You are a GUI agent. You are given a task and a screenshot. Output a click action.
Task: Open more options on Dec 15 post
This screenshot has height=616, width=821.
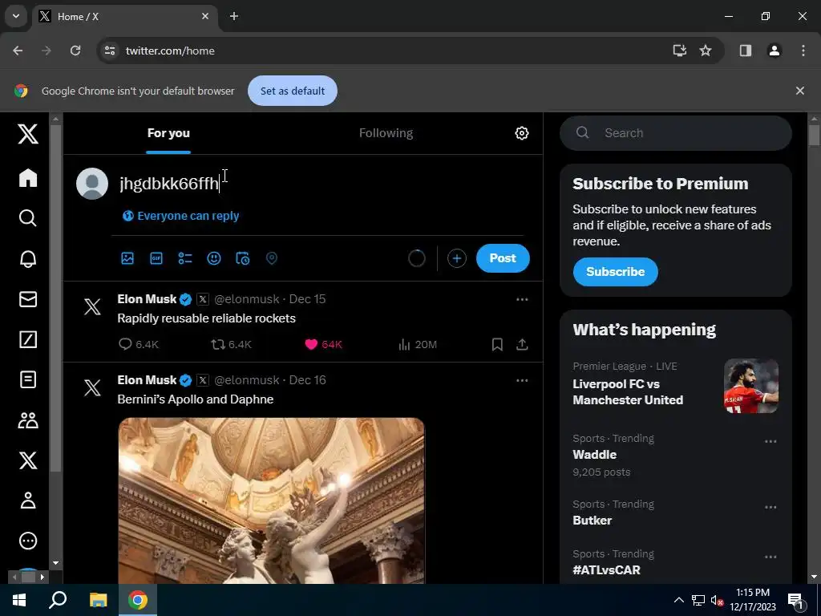522,300
